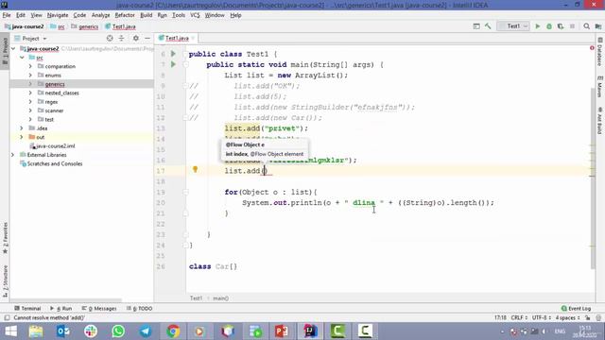The image size is (605, 340).
Task: Click the window layout icon left of hammer
Action: pyautogui.click(x=476, y=26)
